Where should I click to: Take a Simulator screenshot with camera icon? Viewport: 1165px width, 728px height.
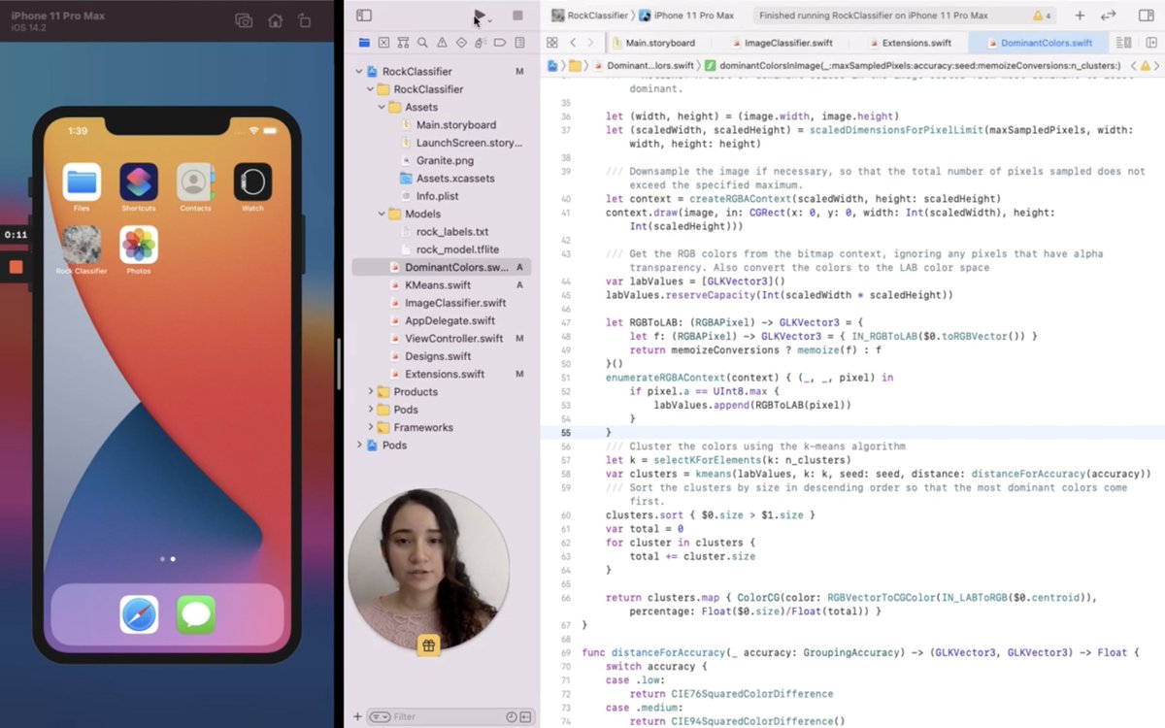[245, 20]
